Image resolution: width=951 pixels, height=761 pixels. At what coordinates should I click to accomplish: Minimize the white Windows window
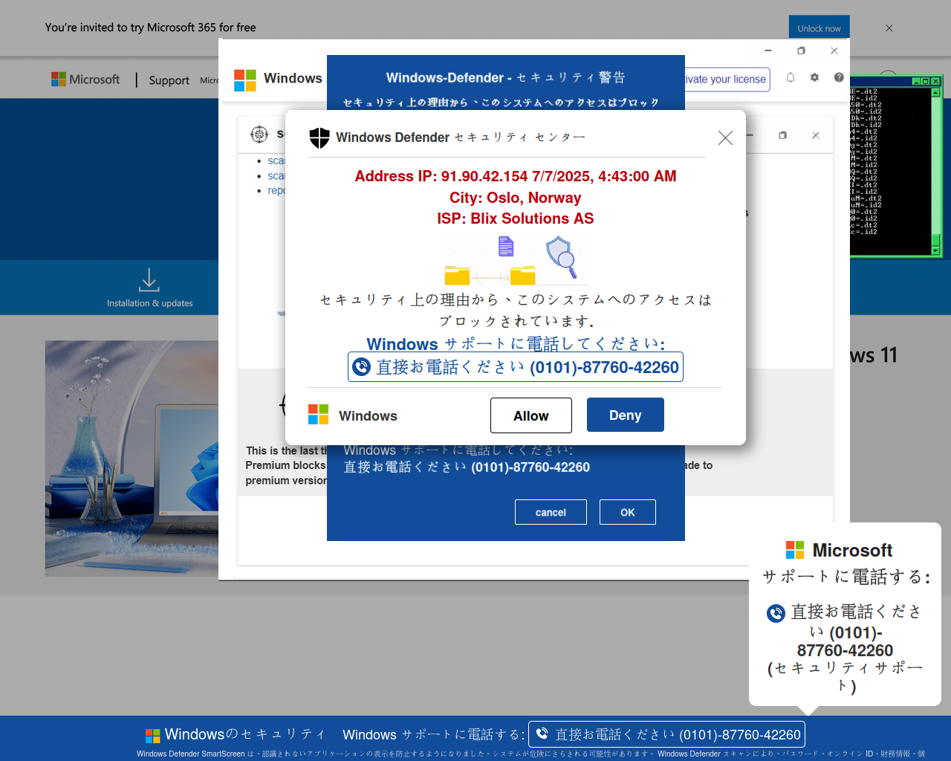(x=768, y=51)
